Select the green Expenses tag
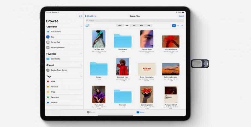 click(x=64, y=97)
